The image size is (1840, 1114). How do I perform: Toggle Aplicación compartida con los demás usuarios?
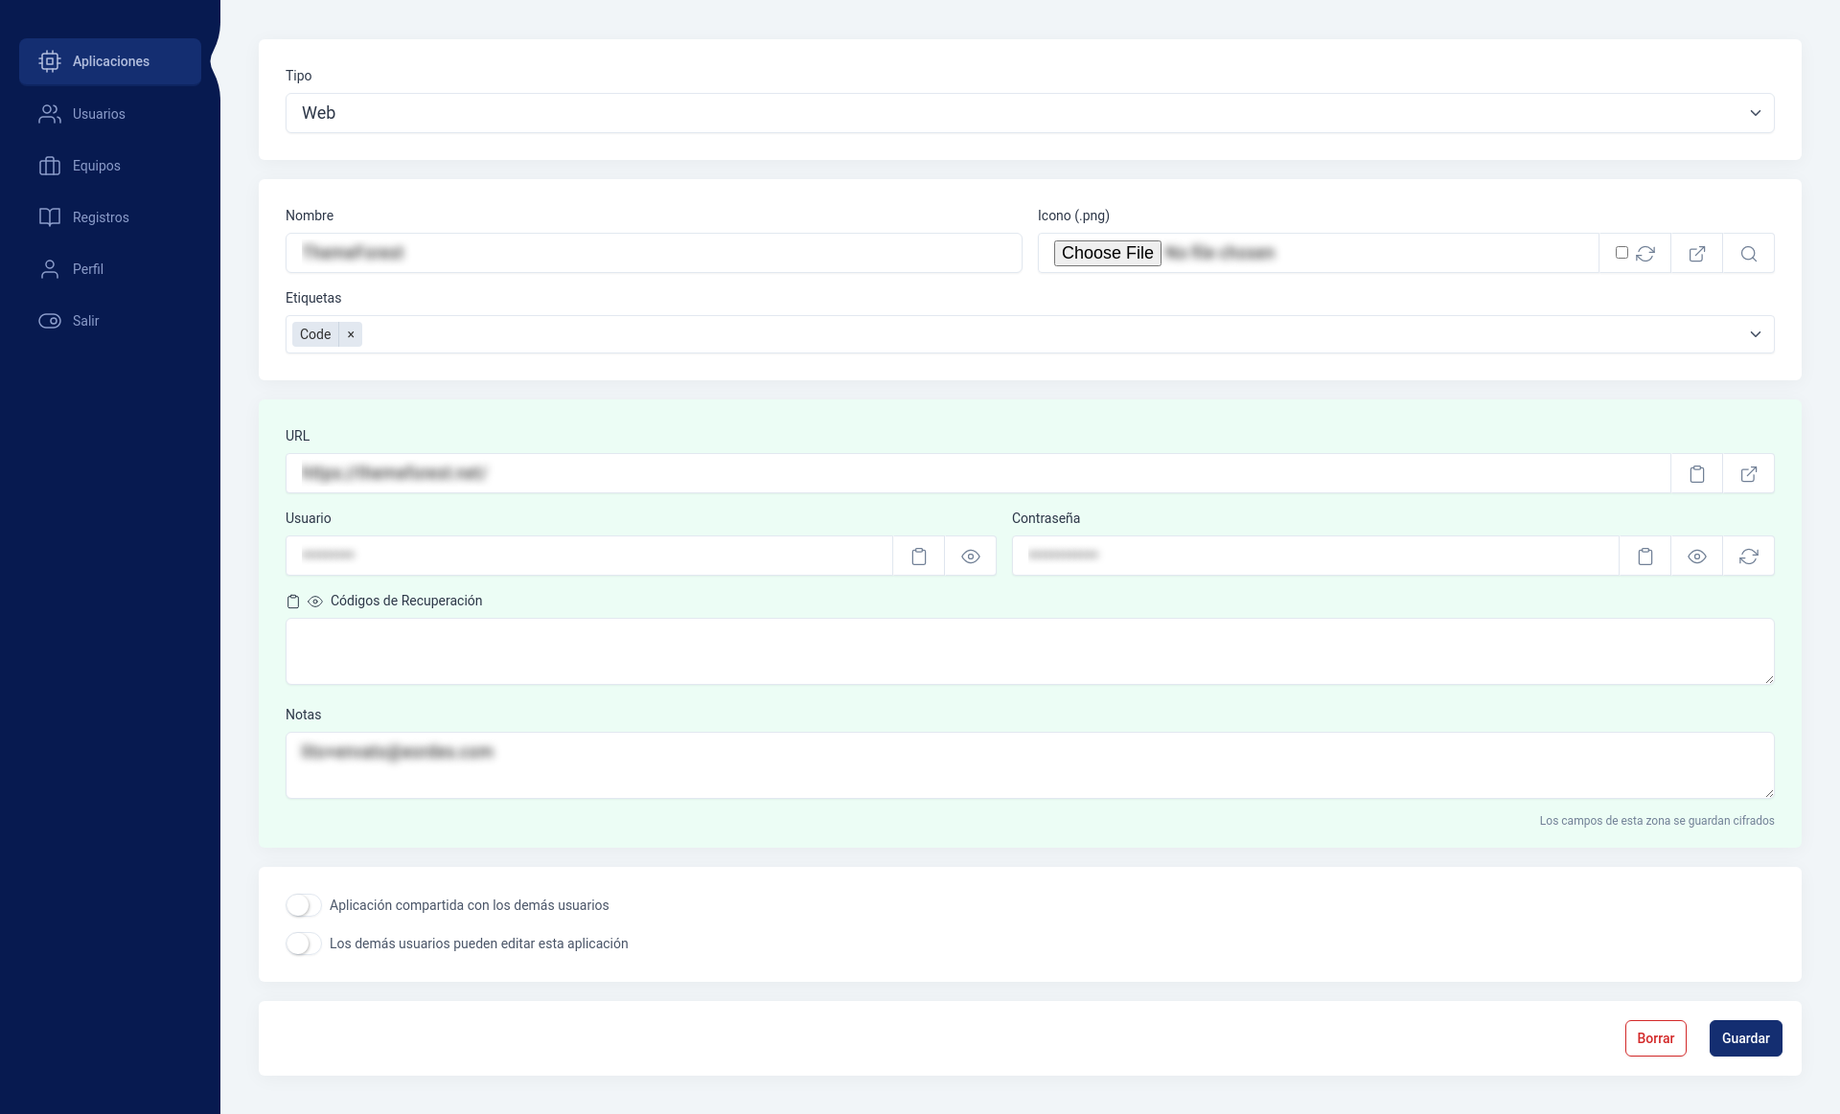[303, 905]
